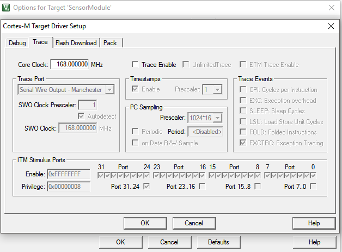
Task: Click the SWO Clock value field
Action: click(x=78, y=128)
